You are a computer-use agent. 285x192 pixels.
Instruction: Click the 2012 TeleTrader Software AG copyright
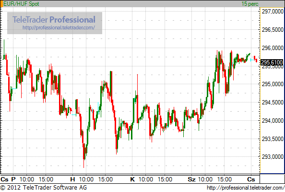(44, 188)
